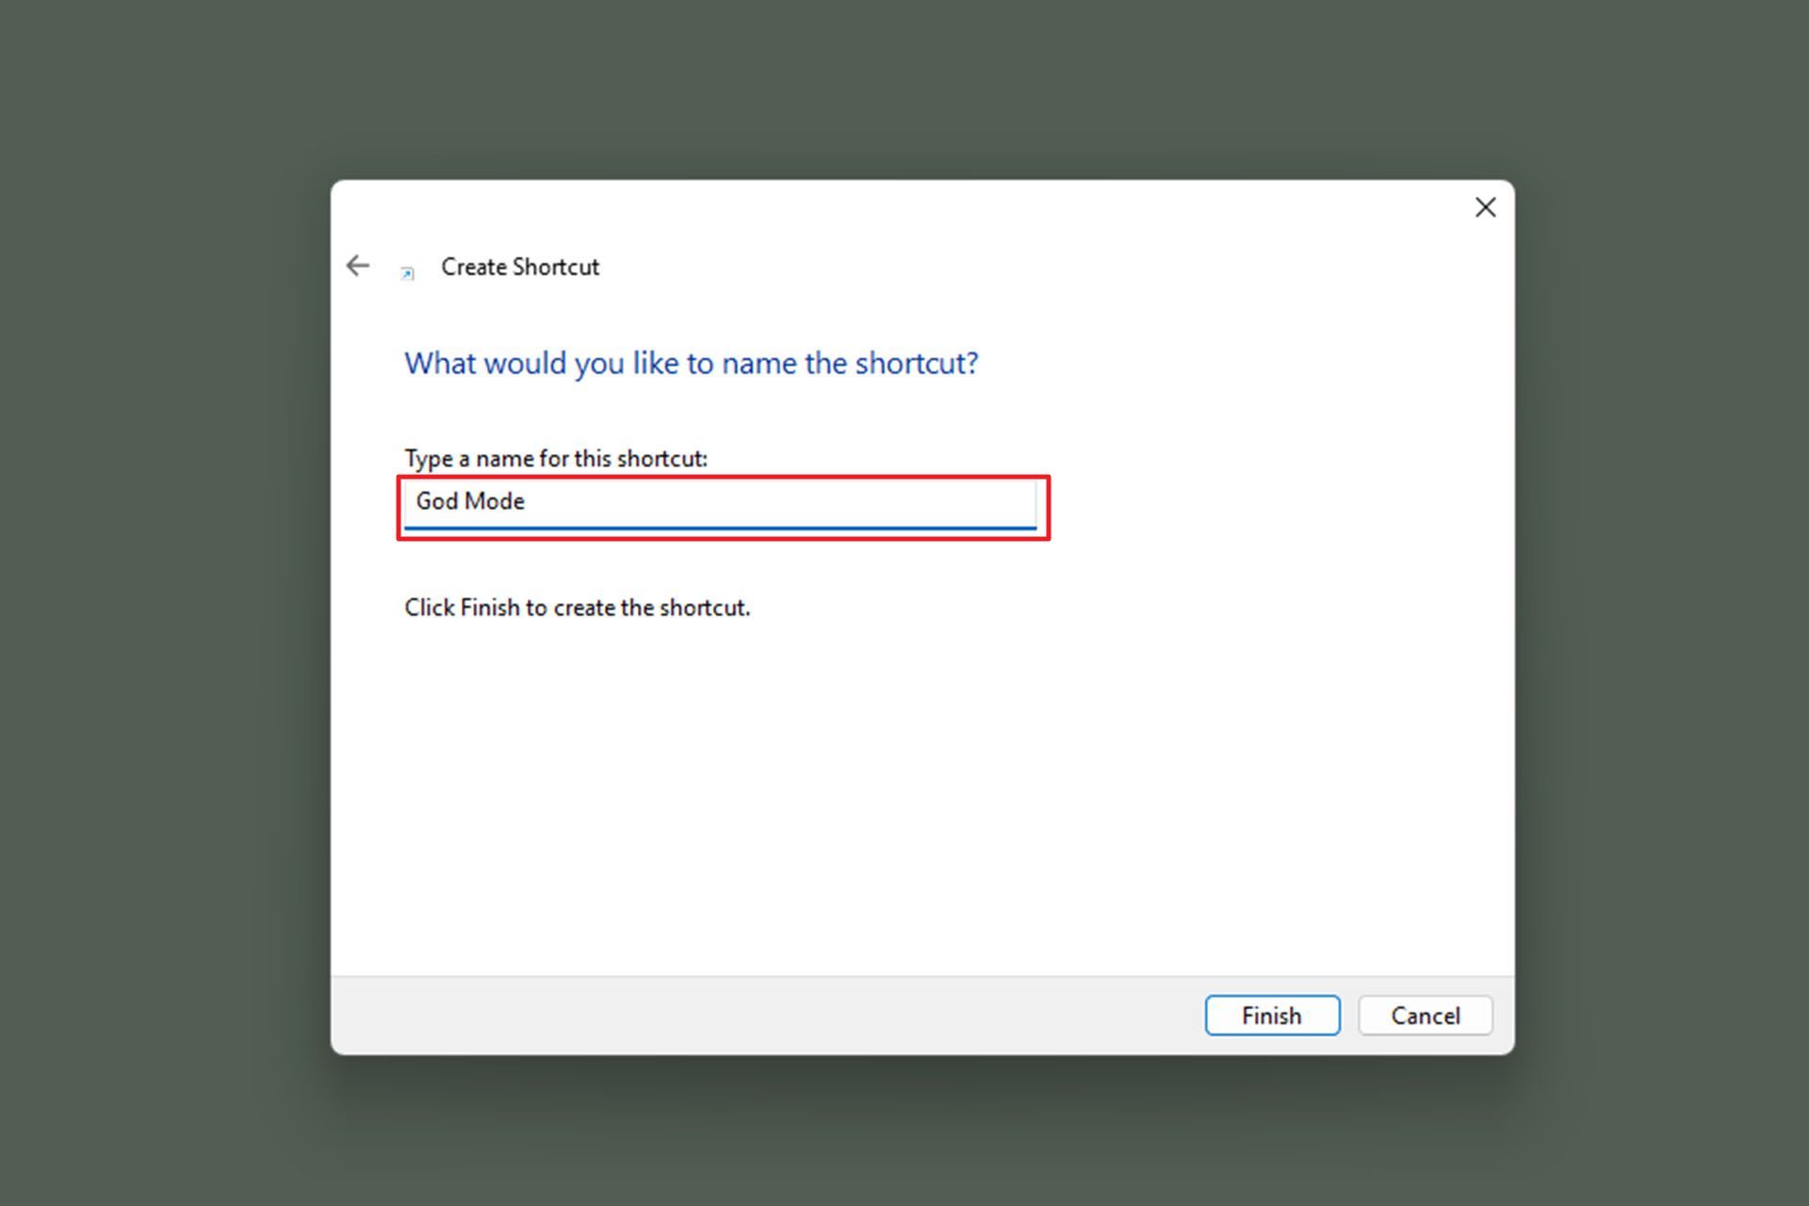Click the word "Finish" in the instruction sentence
The image size is (1809, 1206).
[489, 608]
